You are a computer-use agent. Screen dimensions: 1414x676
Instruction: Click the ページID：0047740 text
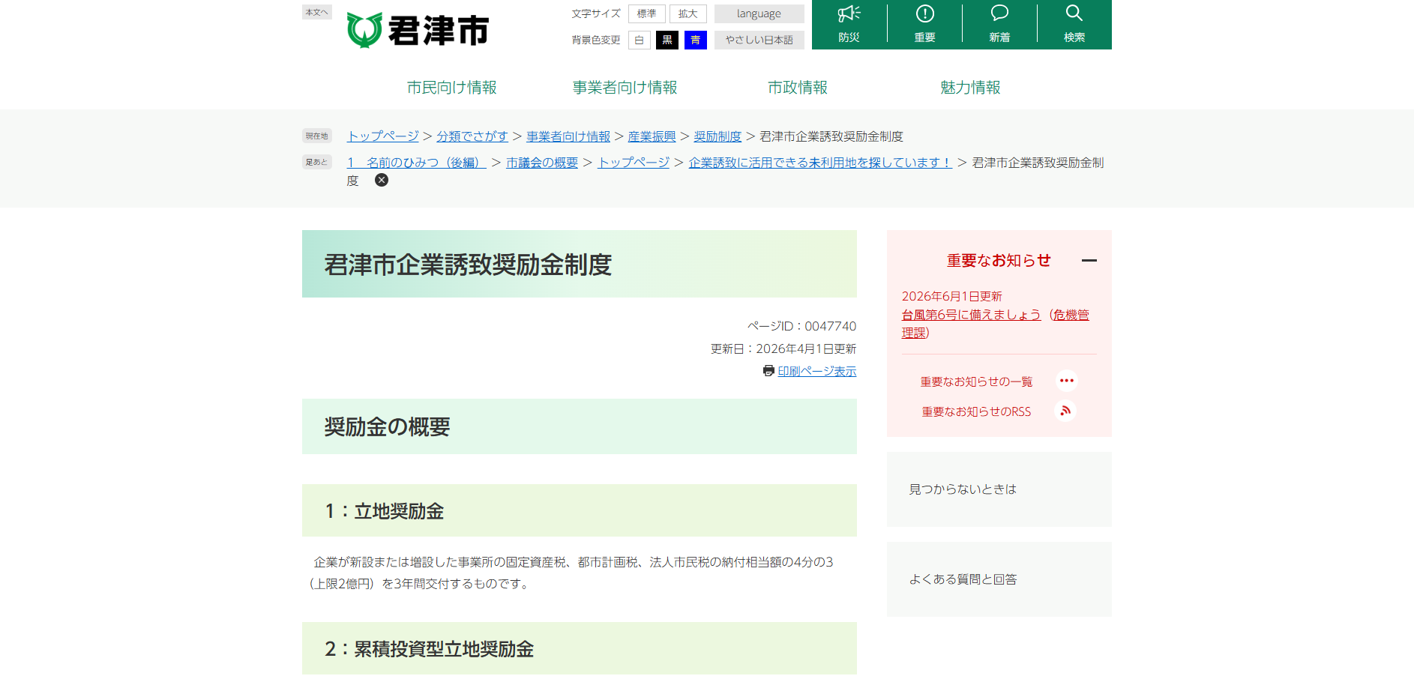click(x=801, y=326)
